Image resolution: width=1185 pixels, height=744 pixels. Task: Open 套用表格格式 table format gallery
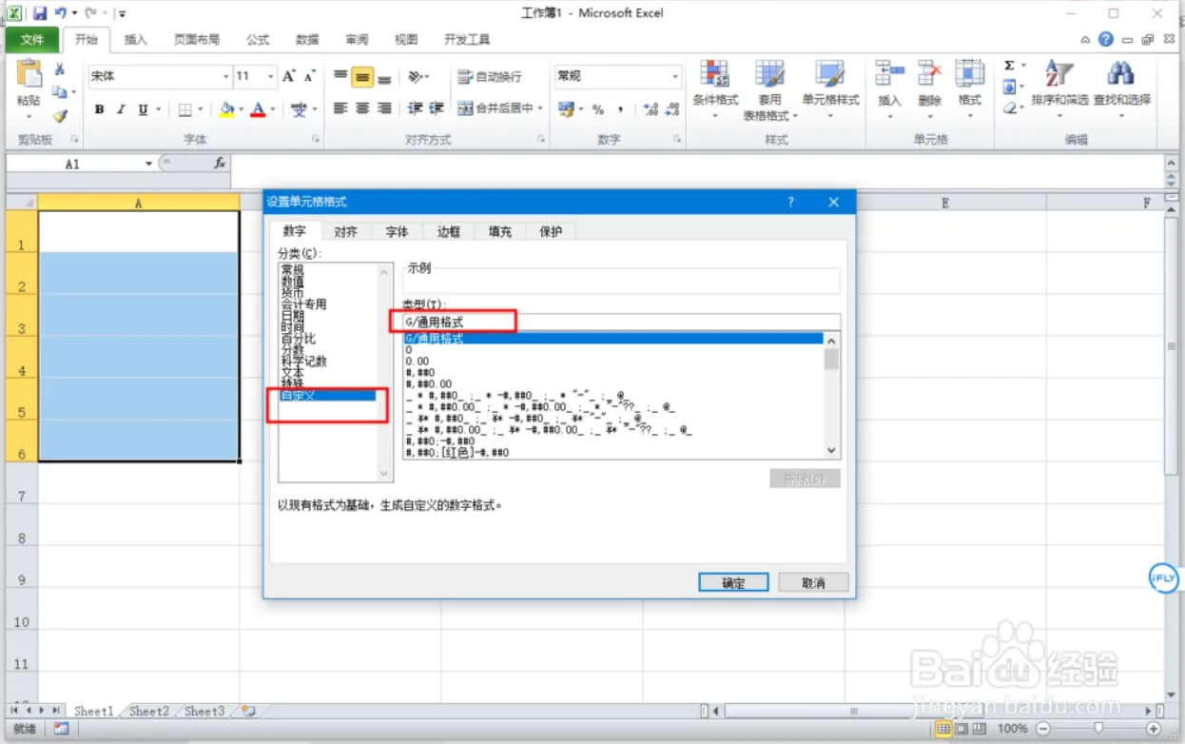pos(769,90)
